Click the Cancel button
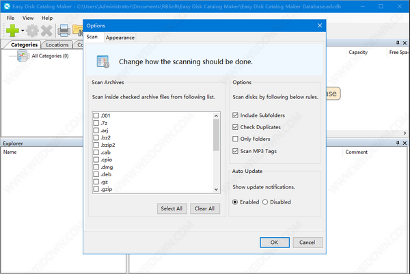The width and height of the screenshot is (410, 274). pos(307,243)
